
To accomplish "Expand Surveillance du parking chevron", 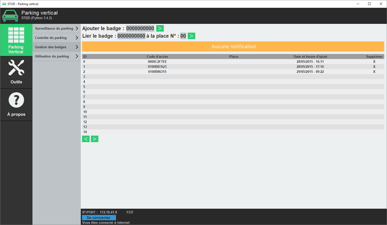I will pyautogui.click(x=77, y=28).
